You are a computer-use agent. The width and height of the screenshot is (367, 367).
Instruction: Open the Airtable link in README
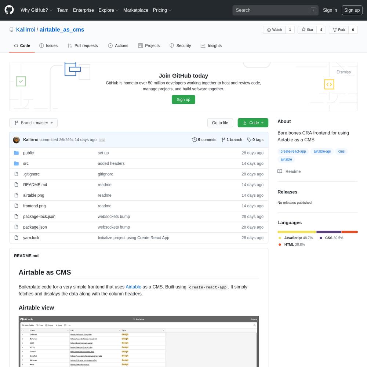134,287
